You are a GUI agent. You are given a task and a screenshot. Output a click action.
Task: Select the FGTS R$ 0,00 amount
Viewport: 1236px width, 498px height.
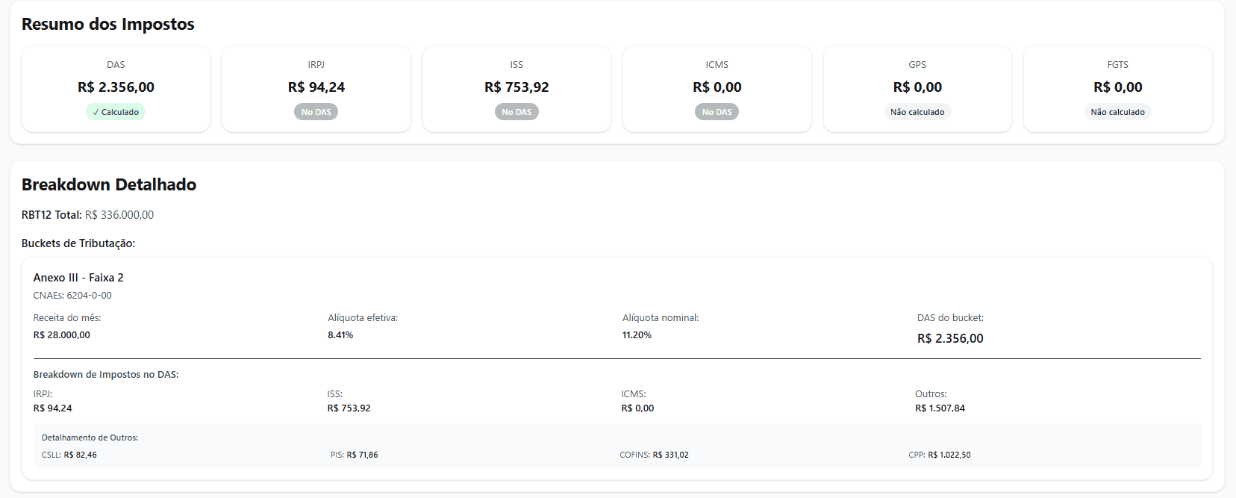[1117, 87]
